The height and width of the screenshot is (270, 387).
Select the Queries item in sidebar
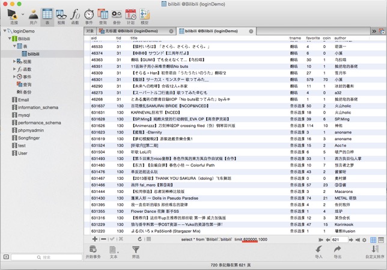24,84
